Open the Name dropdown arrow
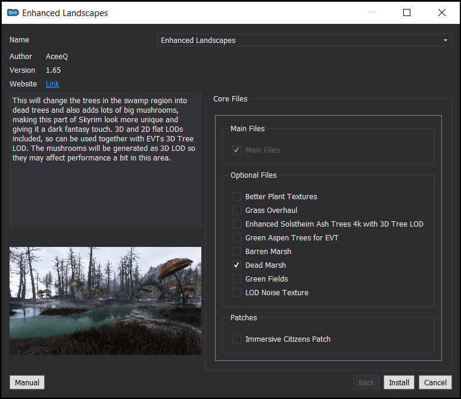461x399 pixels. pos(446,41)
